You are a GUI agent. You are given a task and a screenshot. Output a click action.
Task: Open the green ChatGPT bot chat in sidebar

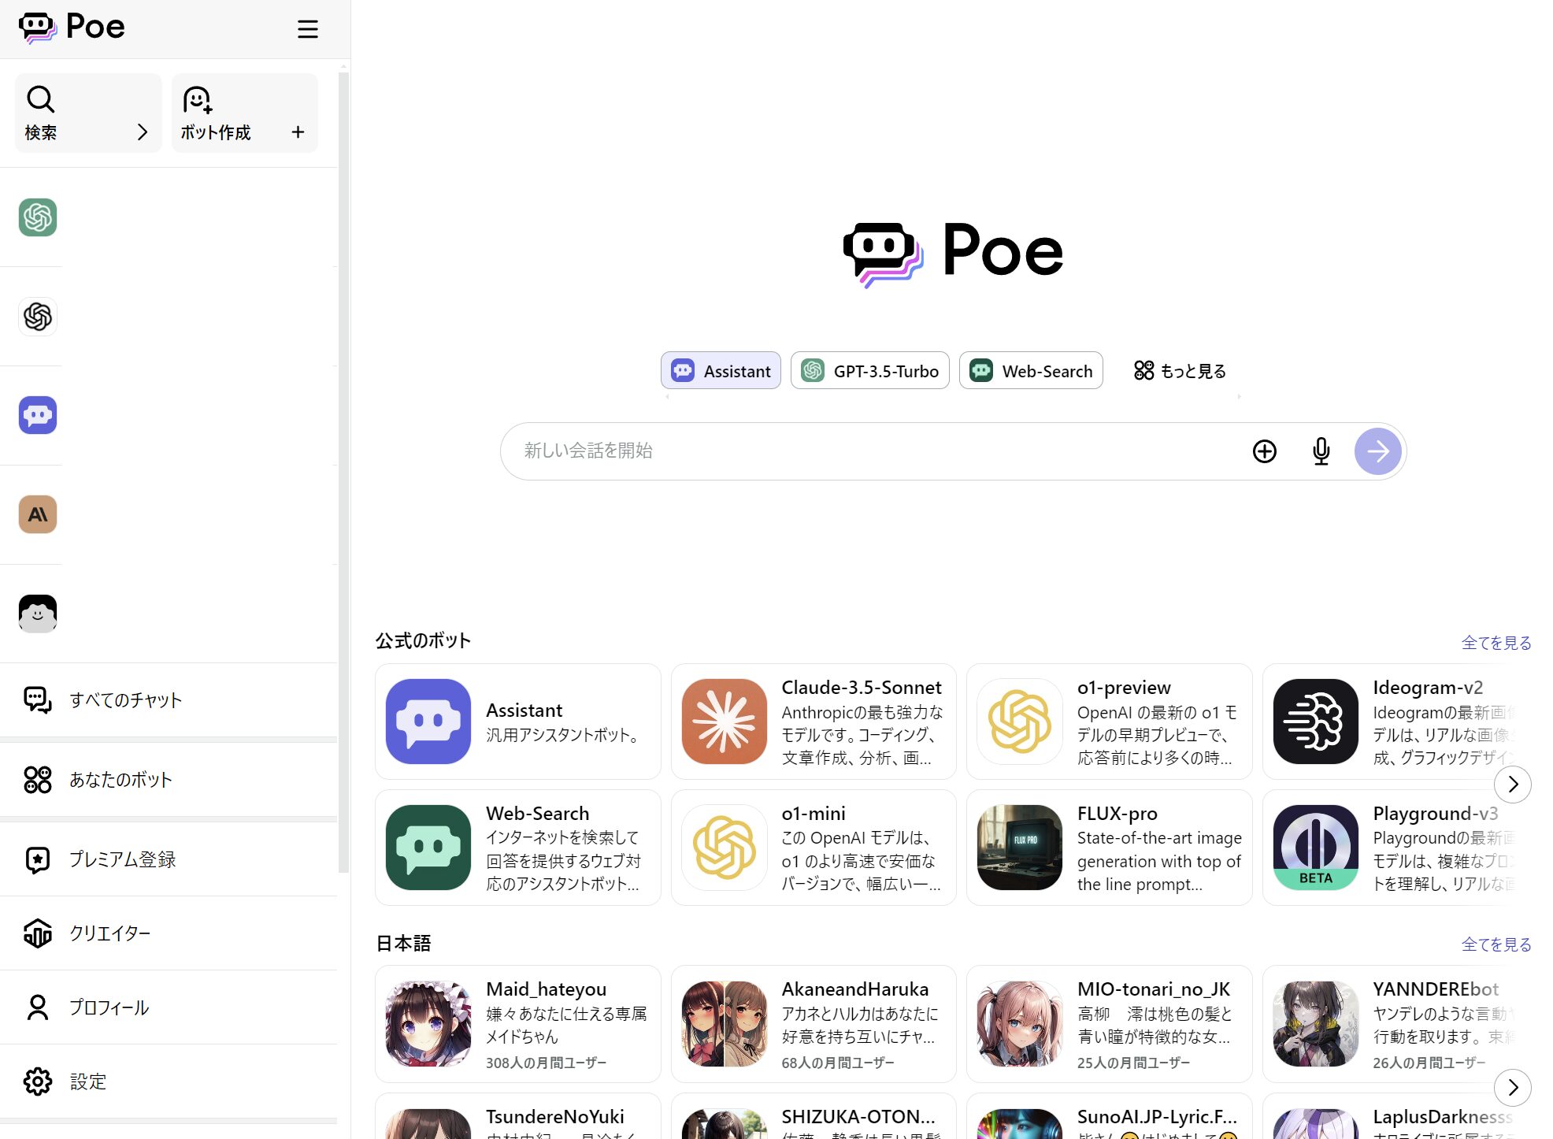pos(38,217)
